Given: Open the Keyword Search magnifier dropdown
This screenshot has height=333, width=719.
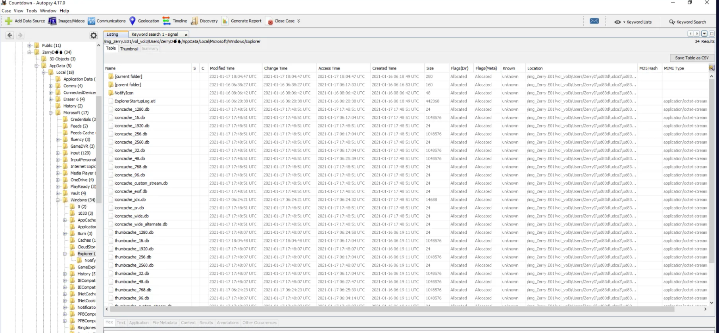Looking at the screenshot, I should click(x=688, y=22).
